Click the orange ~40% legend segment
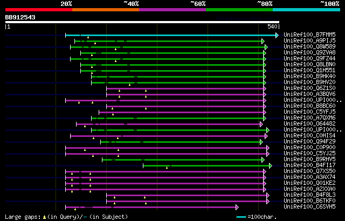 point(106,10)
